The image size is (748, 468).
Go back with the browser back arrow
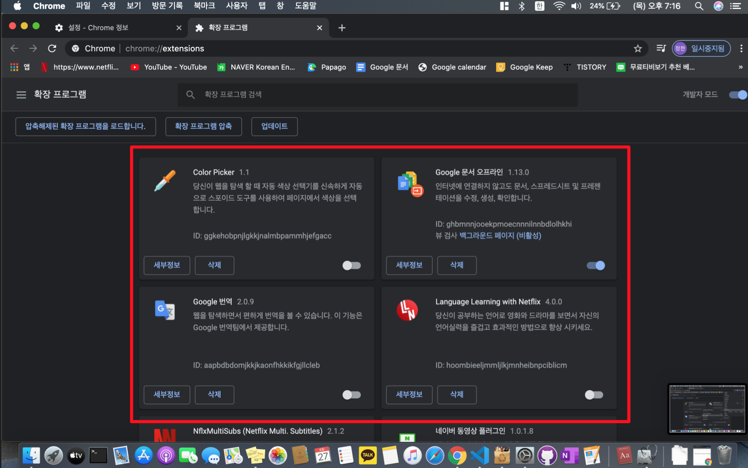click(14, 48)
